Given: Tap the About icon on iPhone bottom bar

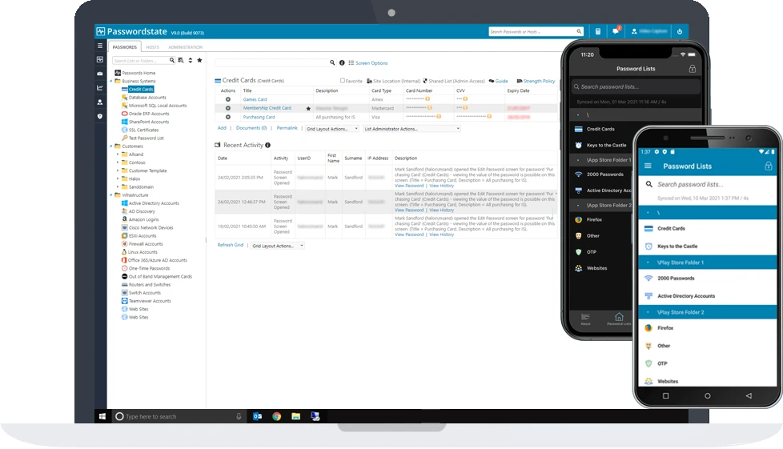Looking at the screenshot, I should 585,319.
